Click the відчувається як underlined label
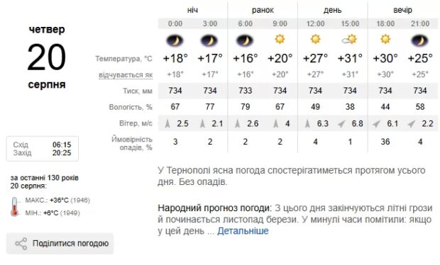The width and height of the screenshot is (440, 265). [126, 75]
